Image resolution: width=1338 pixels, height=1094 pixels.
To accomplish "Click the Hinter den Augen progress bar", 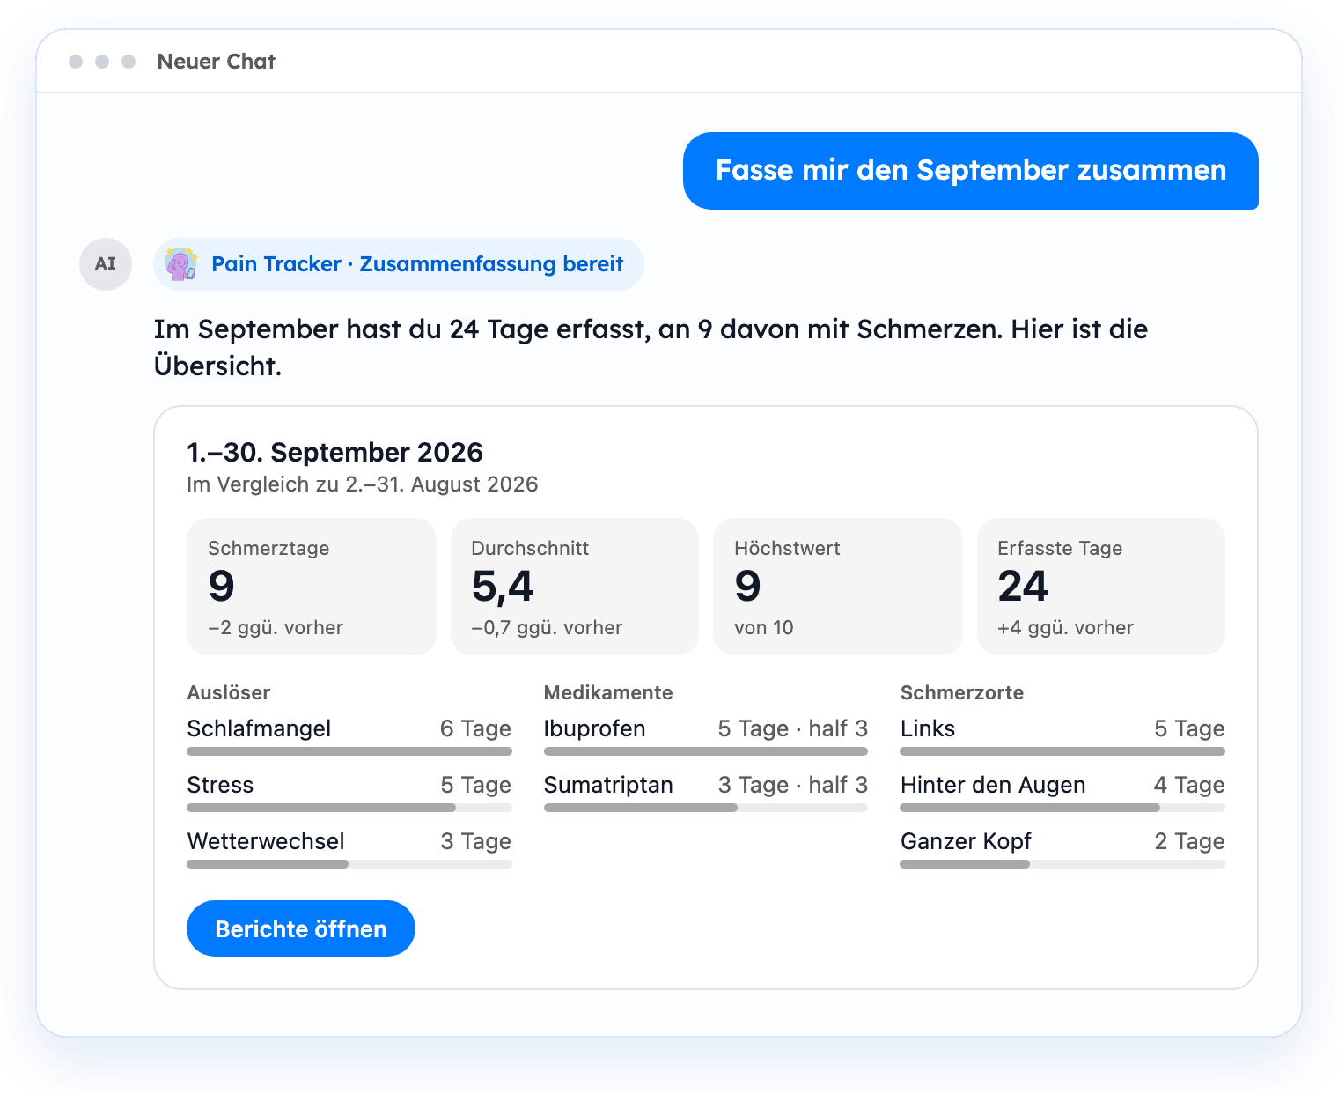I will pyautogui.click(x=1062, y=808).
